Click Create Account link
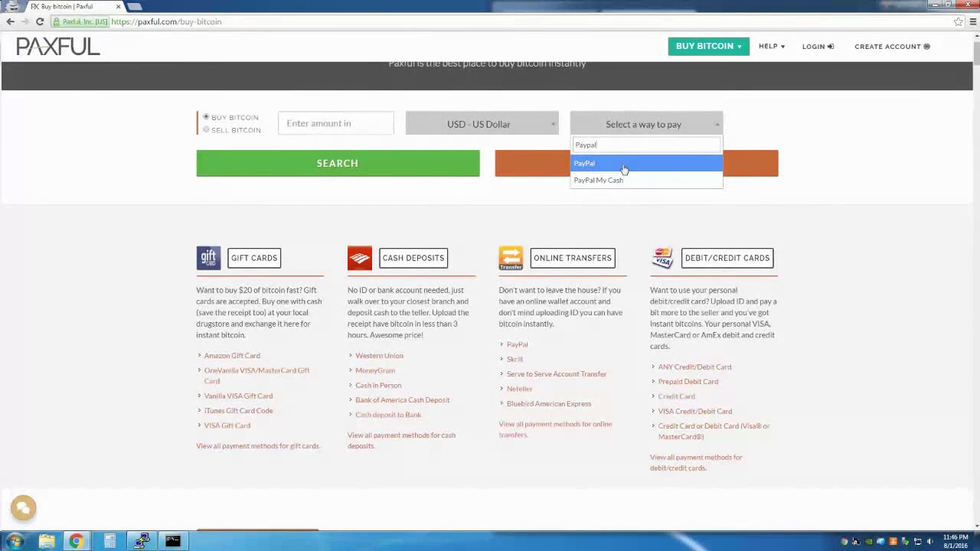Viewport: 980px width, 551px height. [892, 47]
